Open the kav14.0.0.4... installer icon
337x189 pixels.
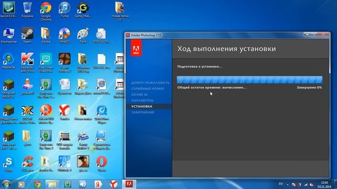coord(9,9)
